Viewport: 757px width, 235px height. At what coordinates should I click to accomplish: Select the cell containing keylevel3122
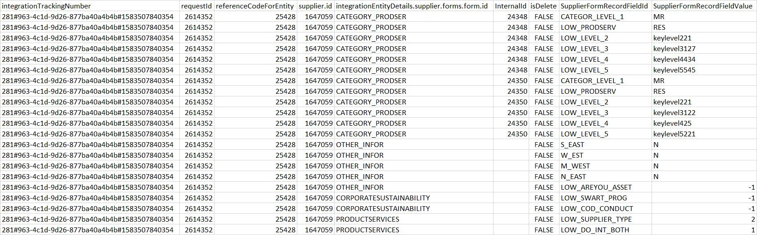tap(674, 113)
